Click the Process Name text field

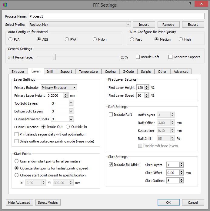coord(116,16)
